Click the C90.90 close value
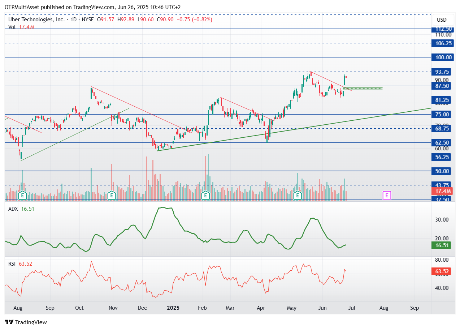This screenshot has width=460, height=330. (165, 20)
